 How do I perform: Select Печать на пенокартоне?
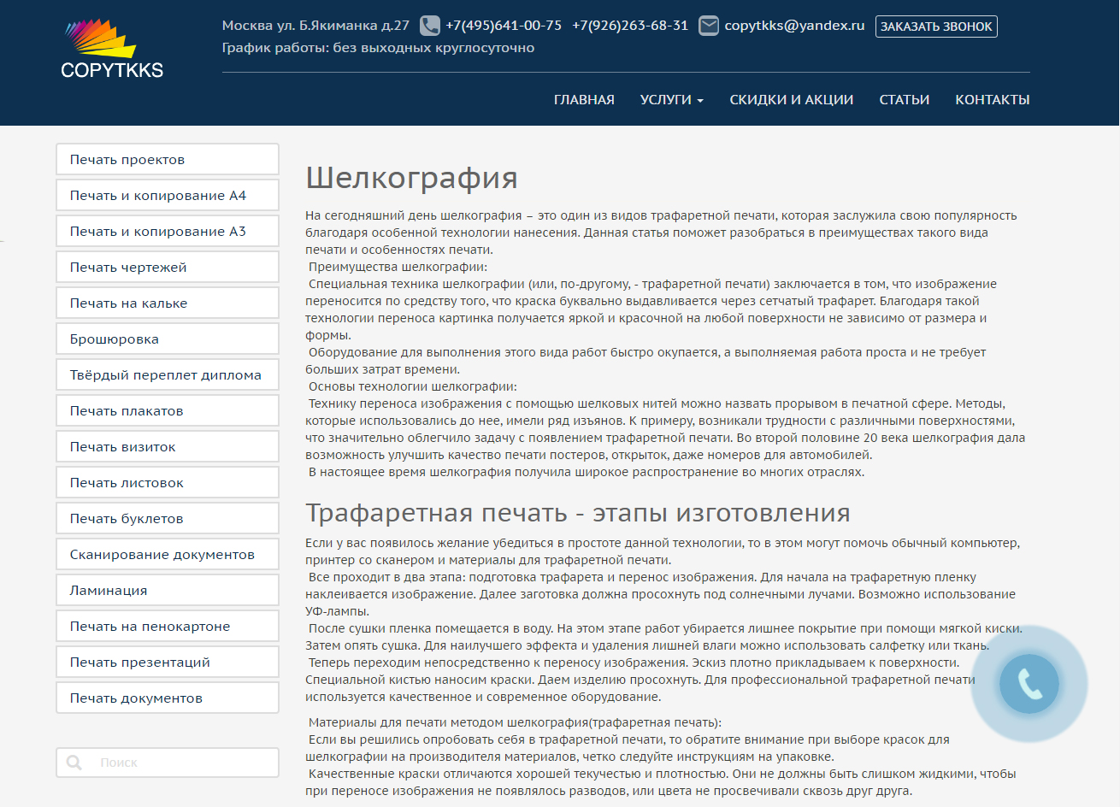168,627
